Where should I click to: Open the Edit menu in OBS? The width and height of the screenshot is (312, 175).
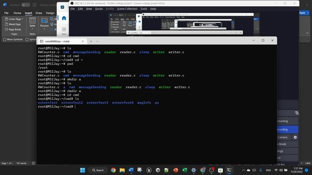(x=80, y=9)
